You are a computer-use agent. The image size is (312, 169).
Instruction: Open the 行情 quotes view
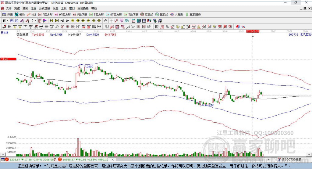point(8,15)
